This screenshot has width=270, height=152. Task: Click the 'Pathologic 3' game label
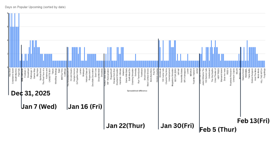pos(31,74)
